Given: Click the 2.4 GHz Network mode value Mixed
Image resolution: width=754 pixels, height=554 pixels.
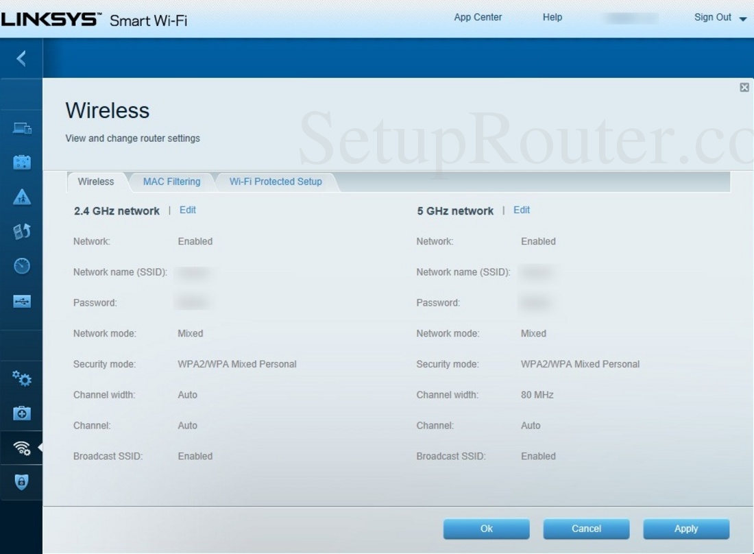Looking at the screenshot, I should click(x=191, y=333).
